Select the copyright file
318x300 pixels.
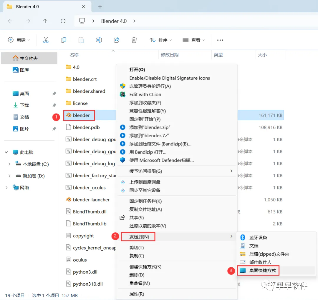(x=80, y=236)
